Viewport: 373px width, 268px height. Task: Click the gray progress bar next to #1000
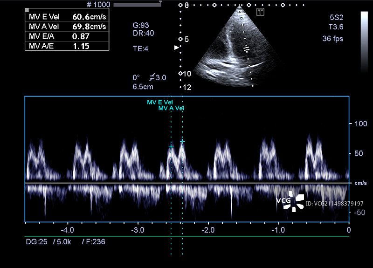tap(136, 5)
